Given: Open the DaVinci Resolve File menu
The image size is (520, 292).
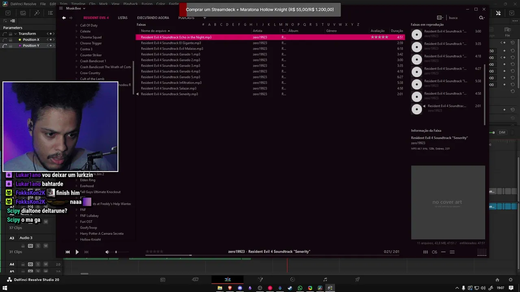Looking at the screenshot, I should [43, 4].
